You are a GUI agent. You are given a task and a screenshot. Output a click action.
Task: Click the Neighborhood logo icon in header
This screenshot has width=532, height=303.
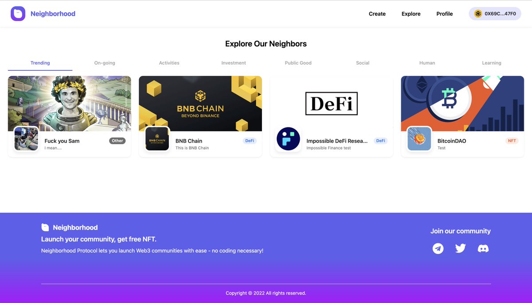tap(18, 14)
